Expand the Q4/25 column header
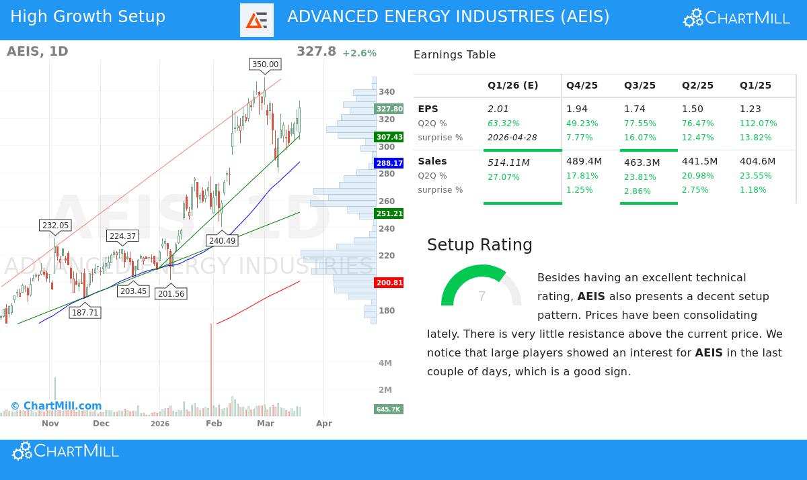807x480 pixels. (582, 85)
